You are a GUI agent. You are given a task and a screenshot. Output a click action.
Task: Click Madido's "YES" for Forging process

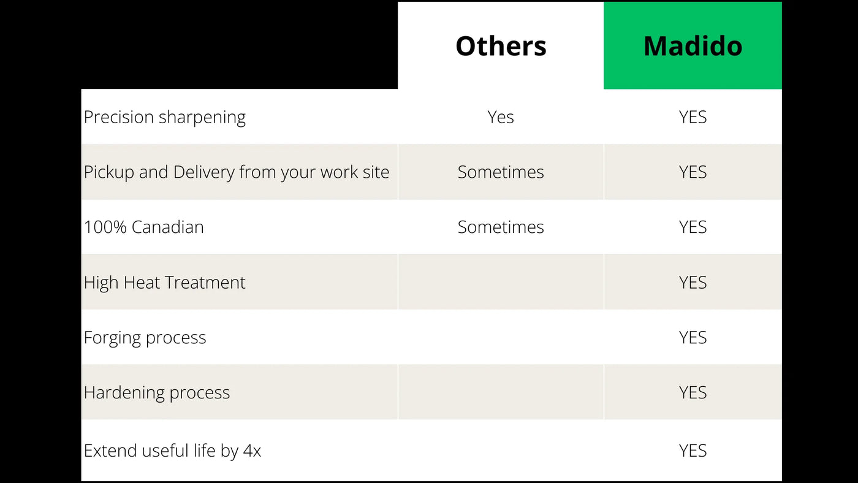coord(693,338)
